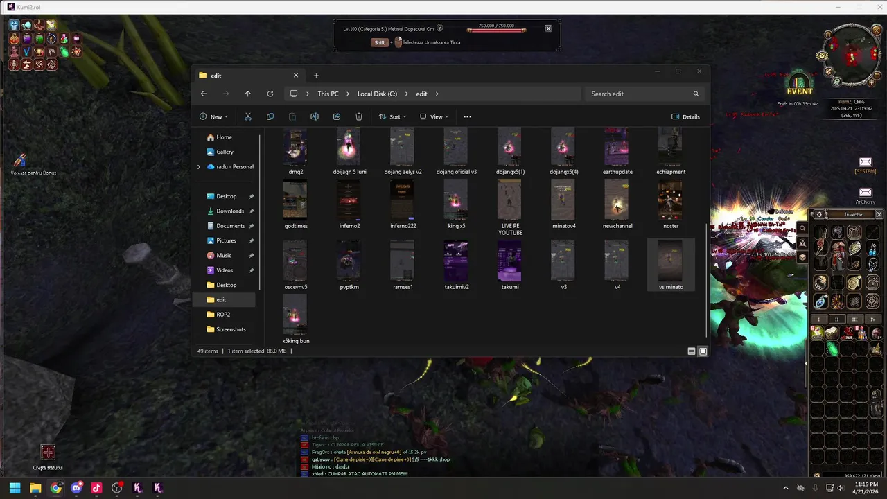887x499 pixels.
Task: Open the SYSTEM mail envelope icon
Action: coord(866,162)
